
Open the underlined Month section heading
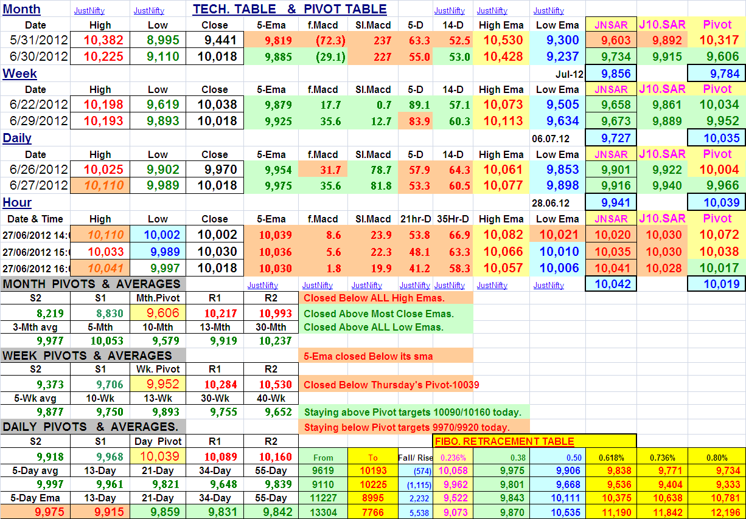(x=22, y=9)
